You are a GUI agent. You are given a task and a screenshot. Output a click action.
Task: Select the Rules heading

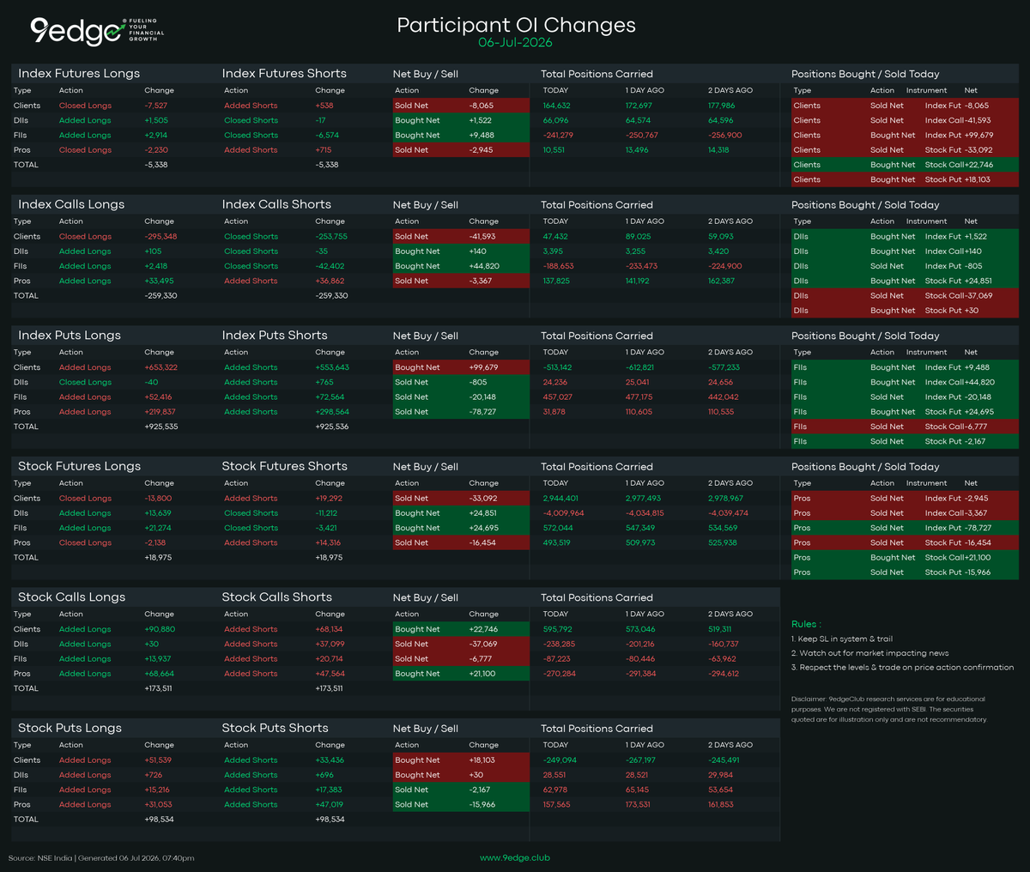tap(805, 624)
